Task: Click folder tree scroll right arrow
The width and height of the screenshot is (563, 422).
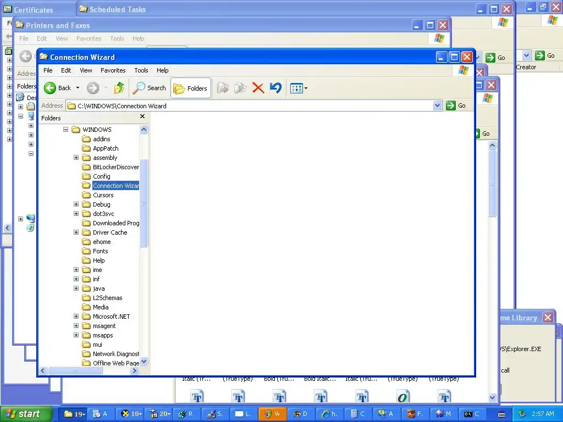Action: [x=135, y=370]
